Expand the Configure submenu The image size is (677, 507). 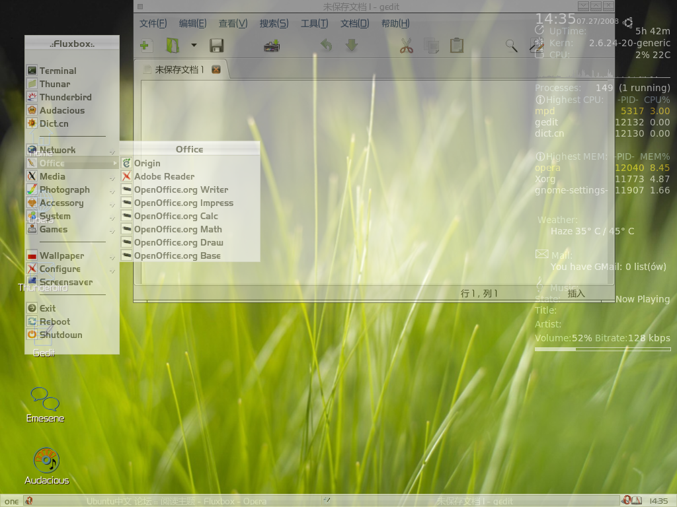[71, 269]
